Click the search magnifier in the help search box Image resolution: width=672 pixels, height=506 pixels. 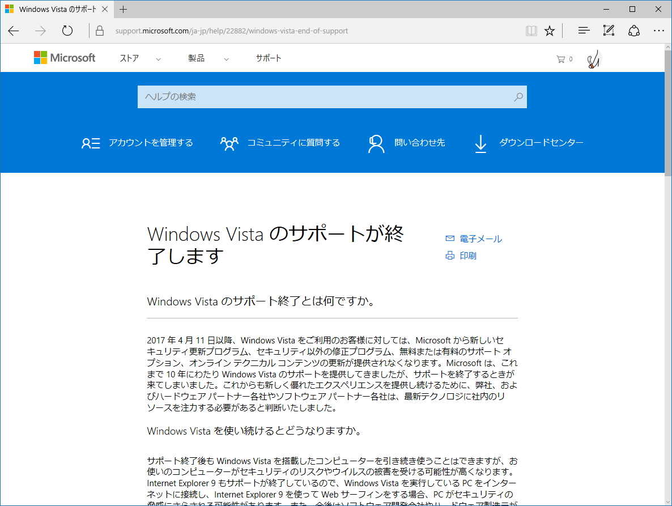[x=517, y=97]
